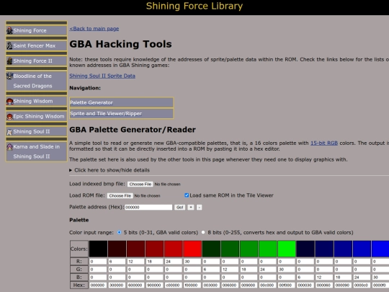The height and width of the screenshot is (292, 389).
Task: Jump to Palette Generator section
Action: [91, 102]
